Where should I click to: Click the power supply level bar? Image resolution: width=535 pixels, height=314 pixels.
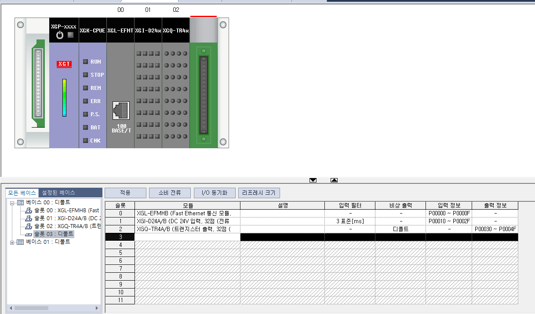point(64,98)
